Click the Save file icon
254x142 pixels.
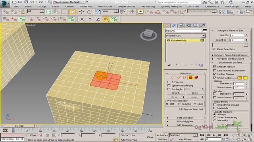coord(26,2)
